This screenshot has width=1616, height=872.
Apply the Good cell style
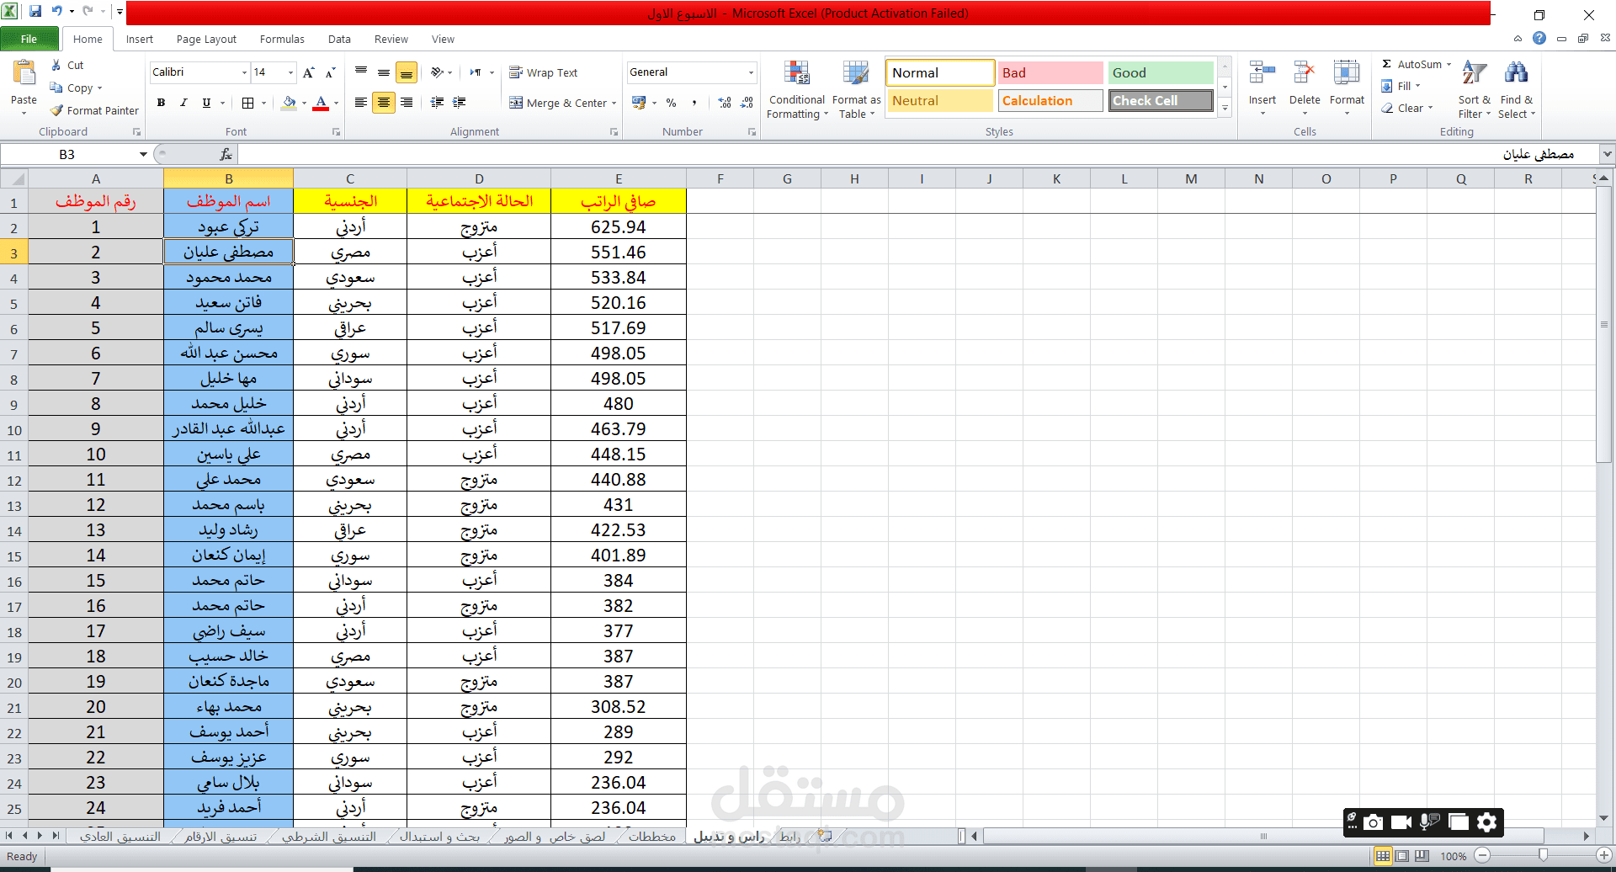pos(1160,72)
